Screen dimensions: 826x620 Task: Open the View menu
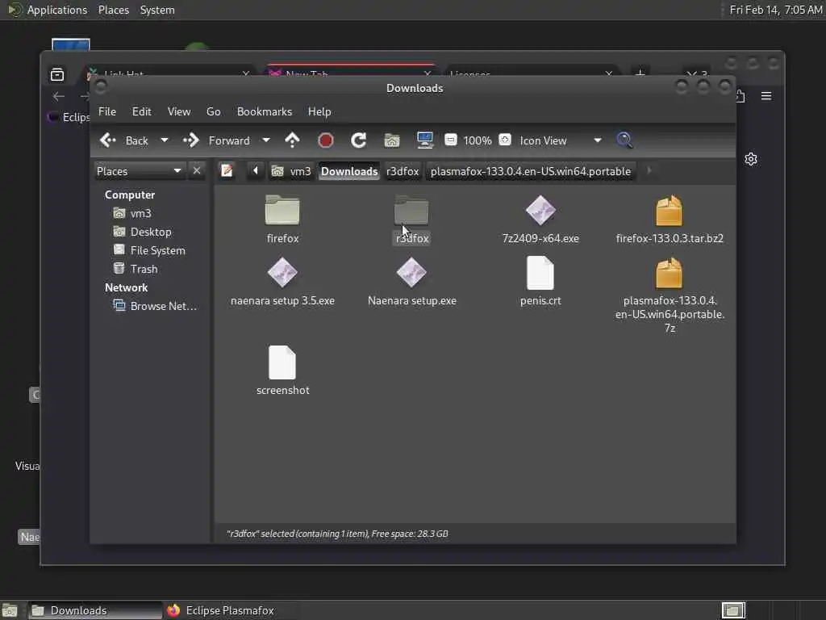pos(179,111)
